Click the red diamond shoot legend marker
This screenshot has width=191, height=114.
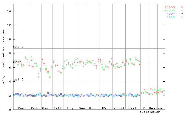pos(182,7)
